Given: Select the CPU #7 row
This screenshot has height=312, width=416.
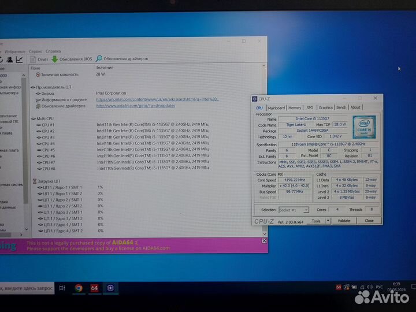Looking at the screenshot, I should pyautogui.click(x=122, y=162).
